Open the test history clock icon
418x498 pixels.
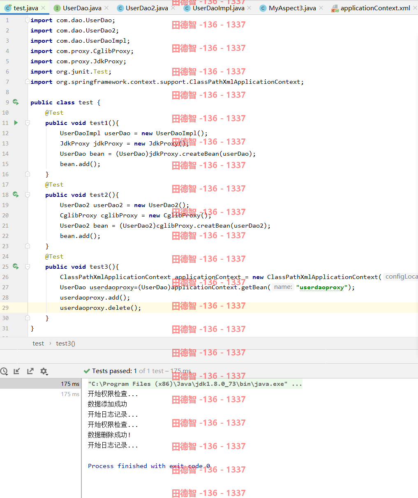click(x=4, y=371)
